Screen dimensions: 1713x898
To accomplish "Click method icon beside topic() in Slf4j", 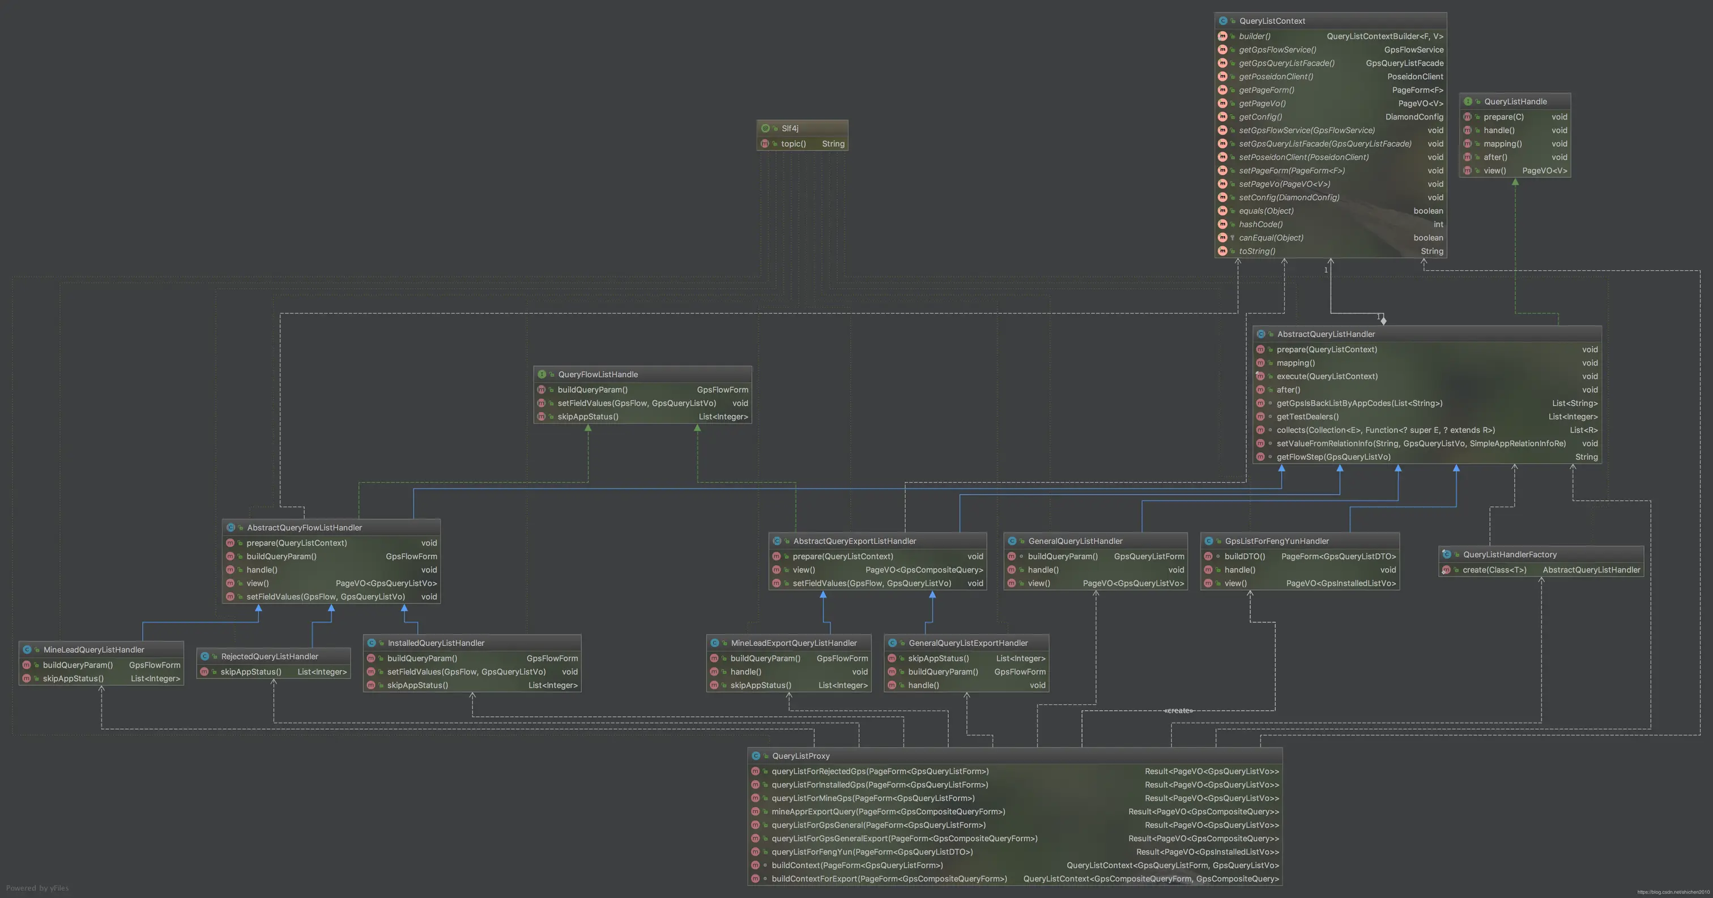I will pyautogui.click(x=764, y=144).
